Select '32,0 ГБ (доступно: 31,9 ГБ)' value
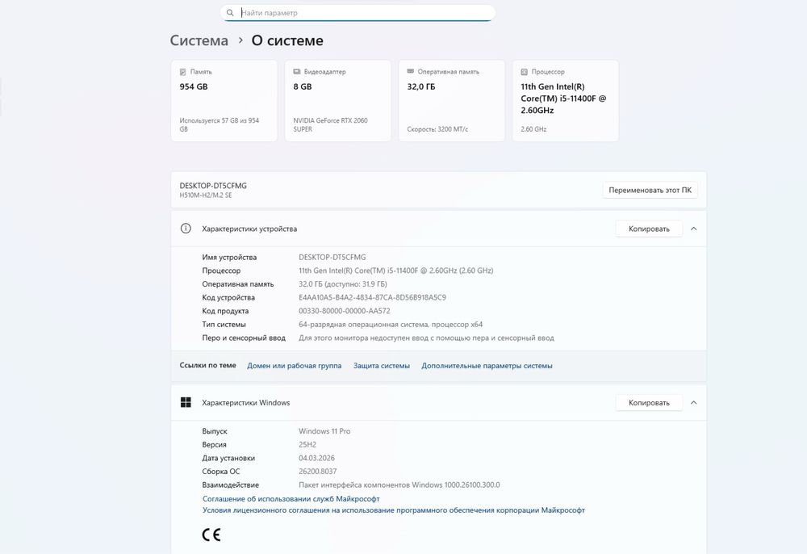The height and width of the screenshot is (554, 807). point(343,284)
